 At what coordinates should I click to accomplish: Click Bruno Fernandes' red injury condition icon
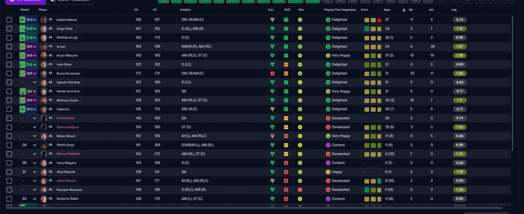click(272, 74)
